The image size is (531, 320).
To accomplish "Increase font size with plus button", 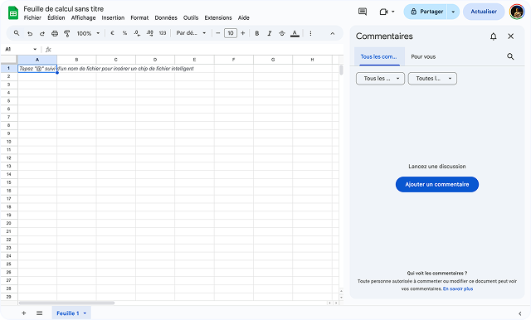I will (x=243, y=33).
